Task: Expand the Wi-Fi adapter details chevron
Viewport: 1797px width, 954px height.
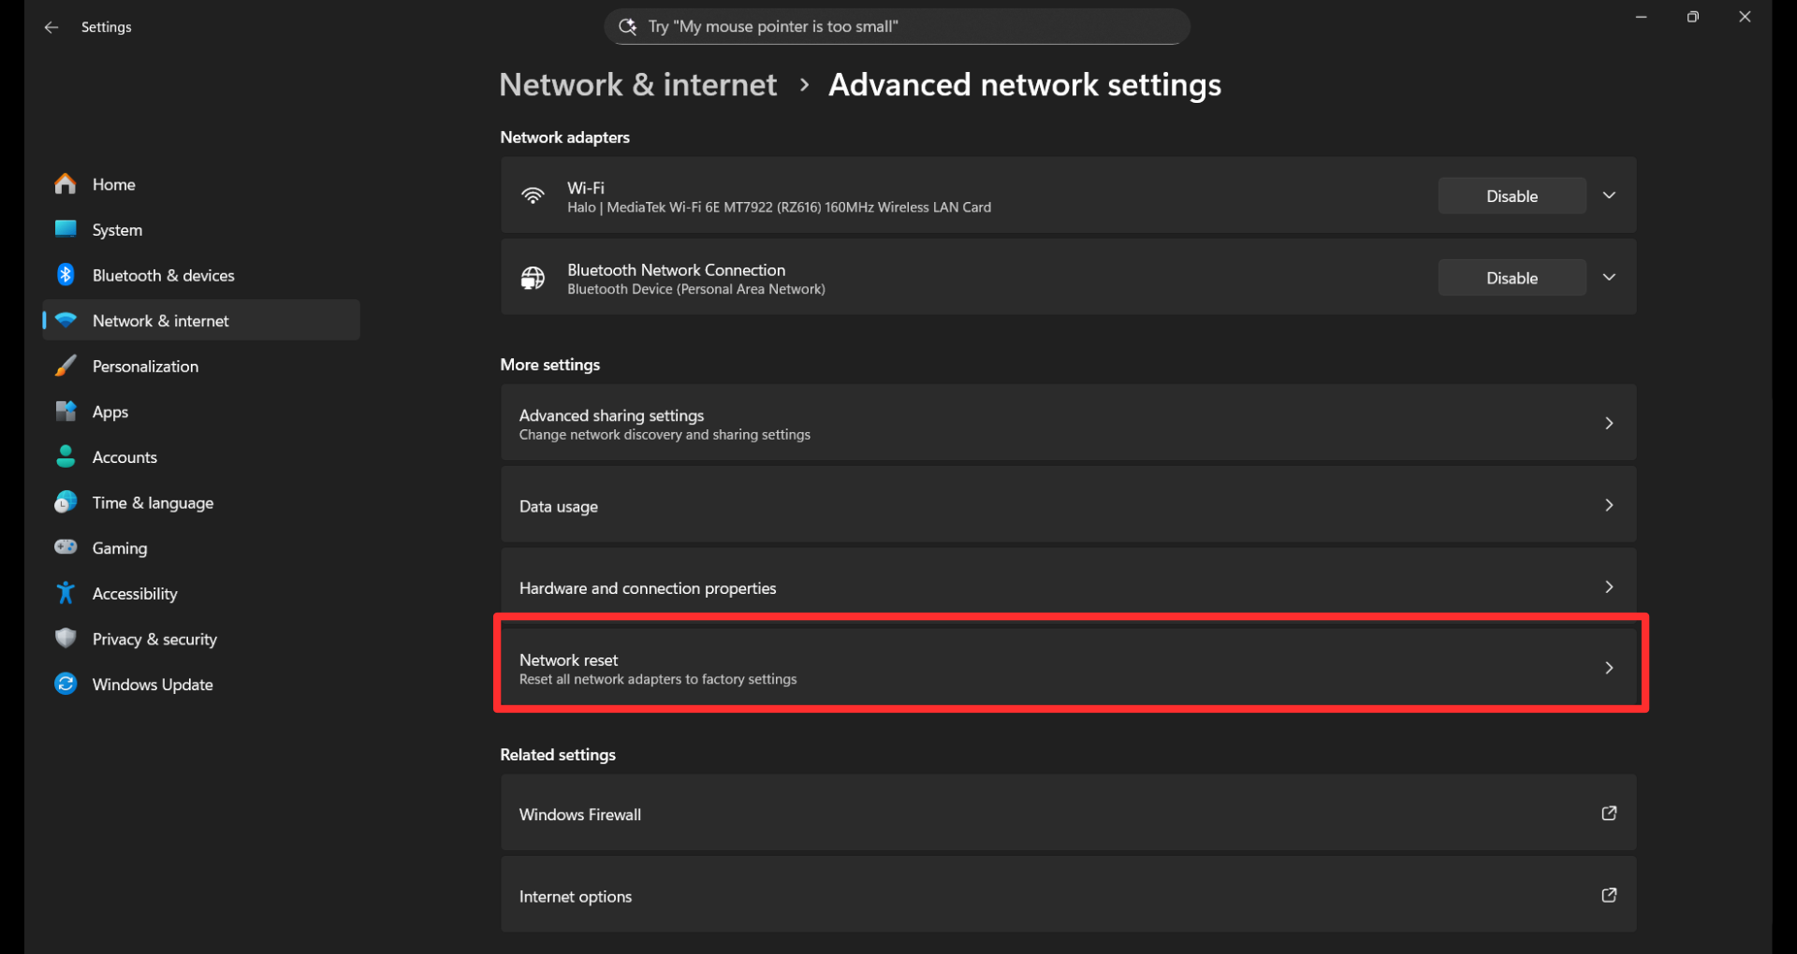Action: (x=1609, y=195)
